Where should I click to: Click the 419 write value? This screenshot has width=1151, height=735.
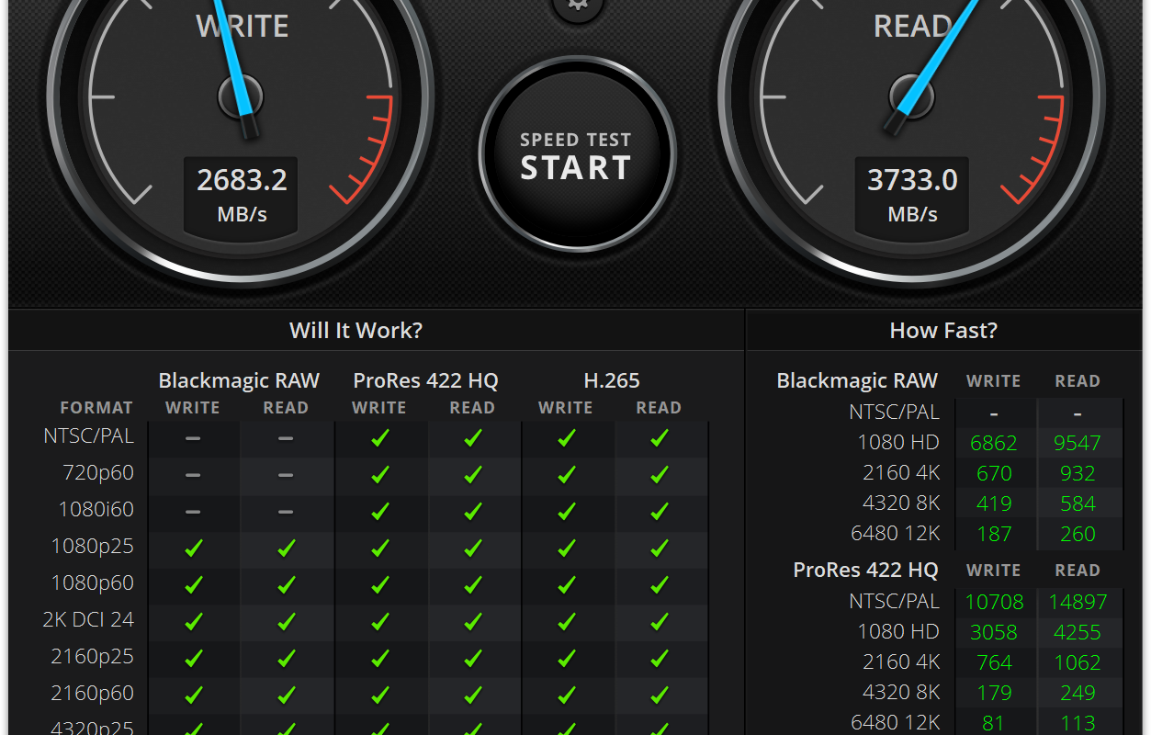click(995, 503)
